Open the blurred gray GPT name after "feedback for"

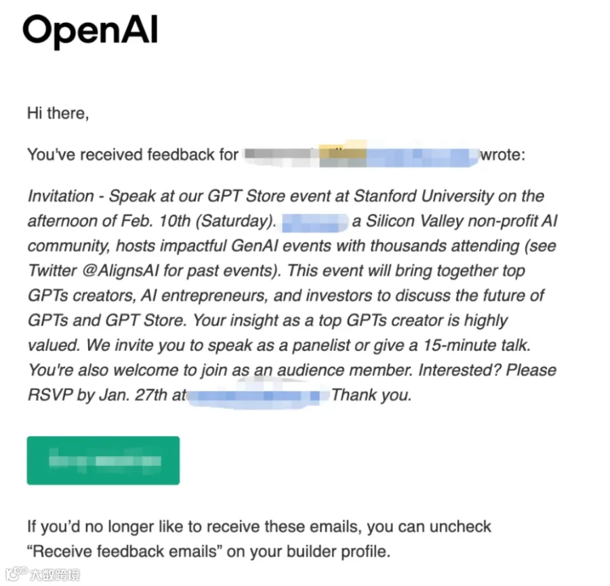click(x=282, y=154)
